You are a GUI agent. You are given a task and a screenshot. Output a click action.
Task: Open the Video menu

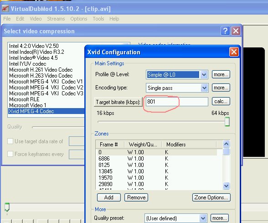pyautogui.click(x=36, y=19)
